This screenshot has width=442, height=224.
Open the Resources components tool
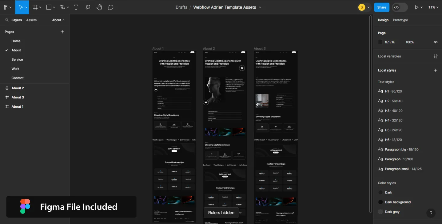click(x=88, y=7)
